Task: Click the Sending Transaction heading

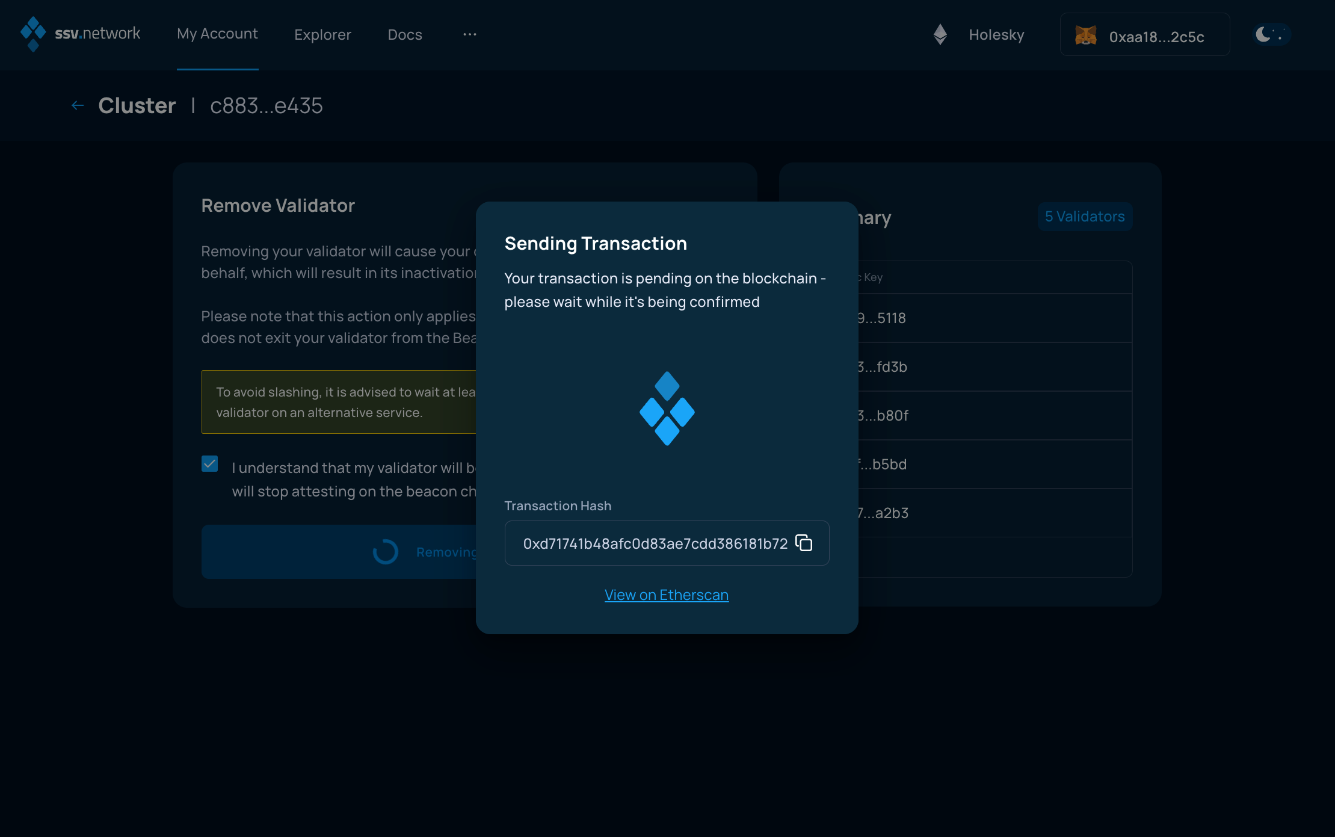Action: [x=596, y=243]
